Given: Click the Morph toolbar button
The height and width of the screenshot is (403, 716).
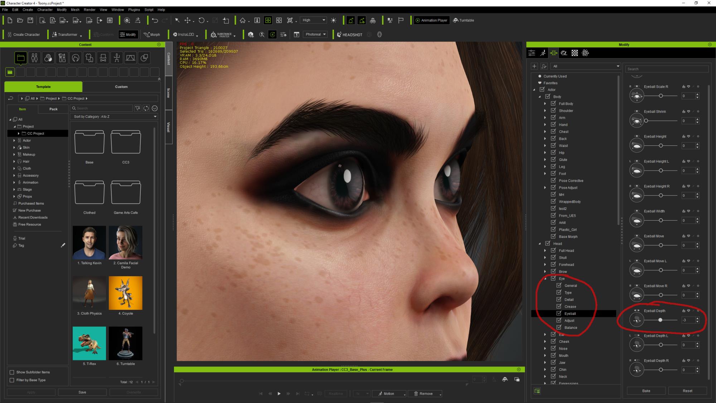Looking at the screenshot, I should pos(152,35).
